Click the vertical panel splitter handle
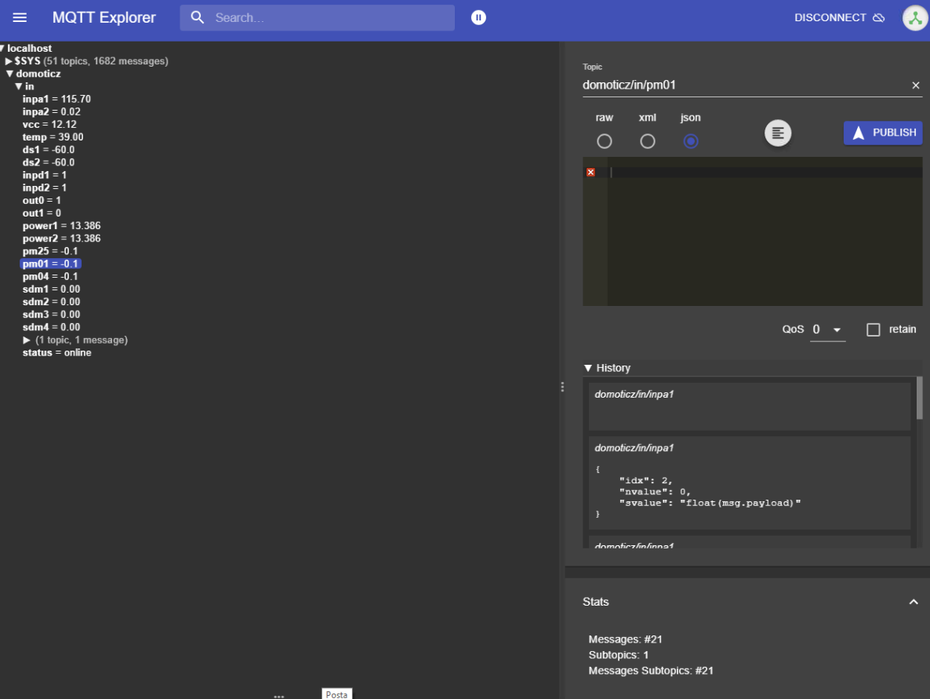930x699 pixels. point(562,387)
